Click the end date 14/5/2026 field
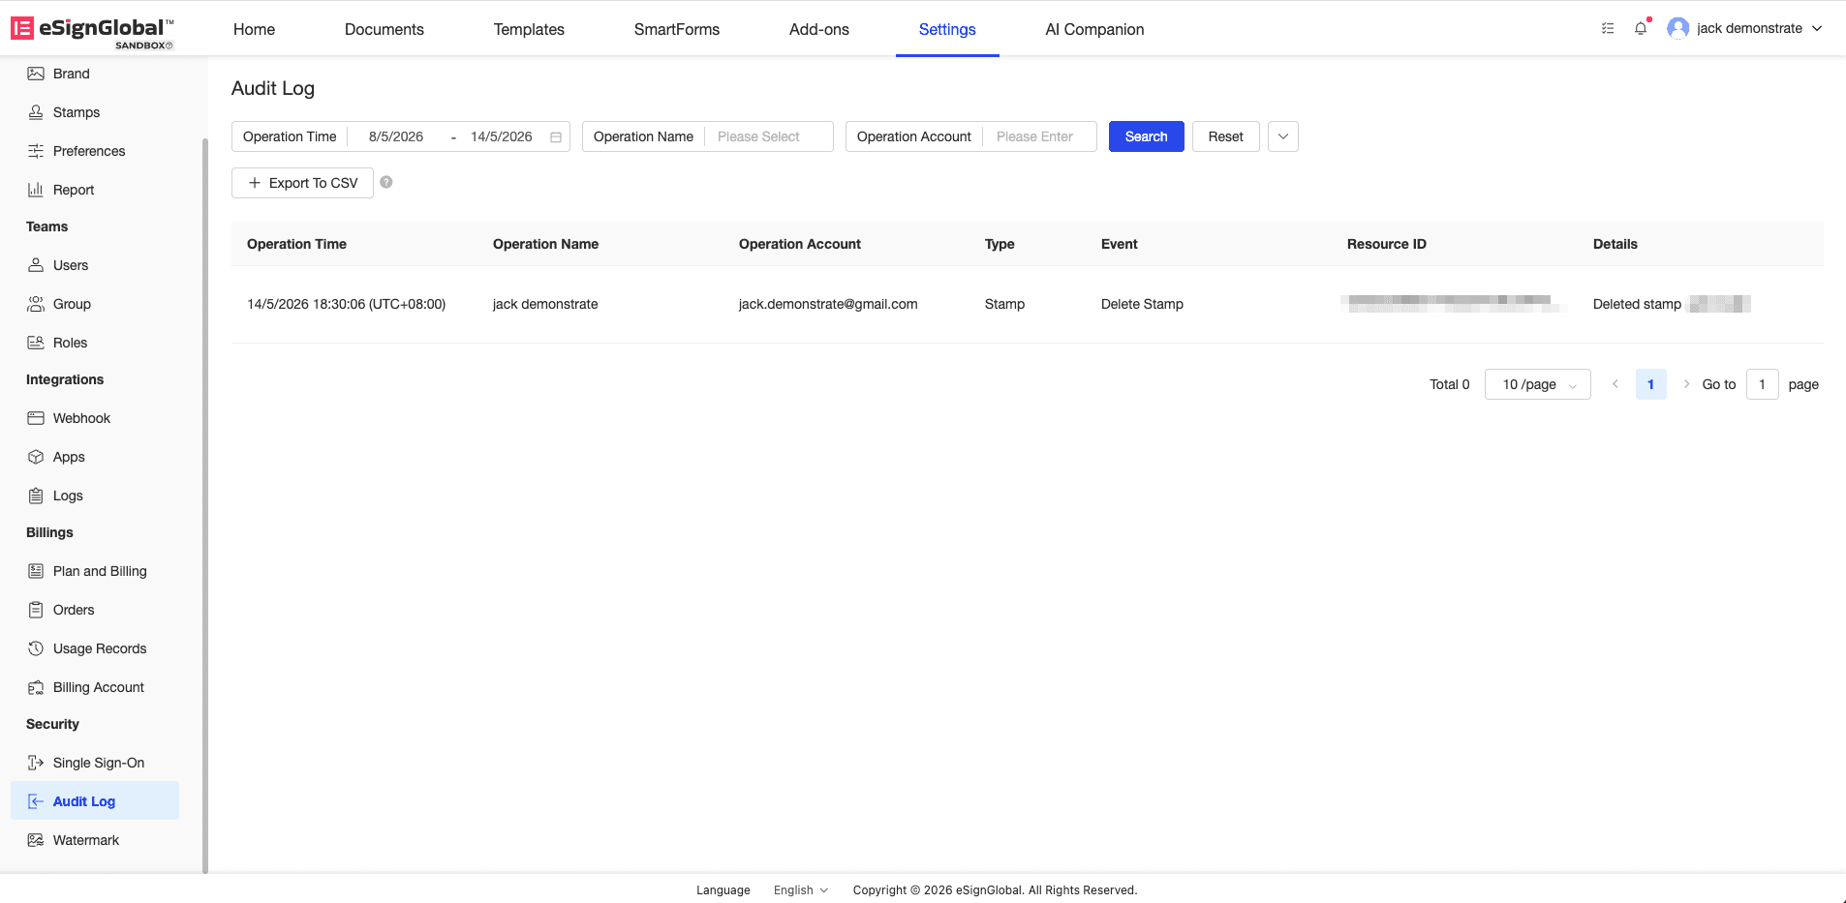Image resolution: width=1846 pixels, height=903 pixels. pos(502,136)
